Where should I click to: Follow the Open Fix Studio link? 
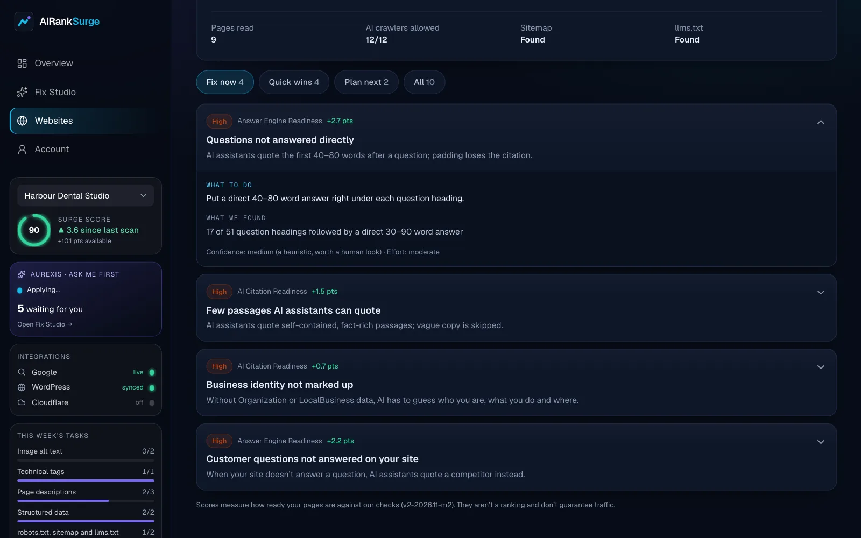coord(45,324)
